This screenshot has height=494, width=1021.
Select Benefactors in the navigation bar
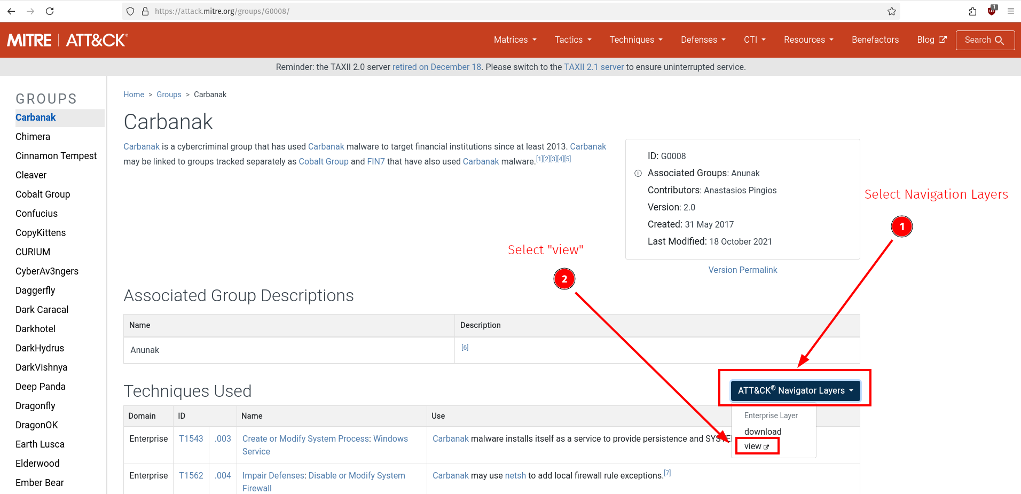point(875,40)
